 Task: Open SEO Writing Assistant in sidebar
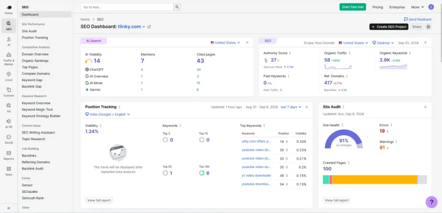coord(38,133)
